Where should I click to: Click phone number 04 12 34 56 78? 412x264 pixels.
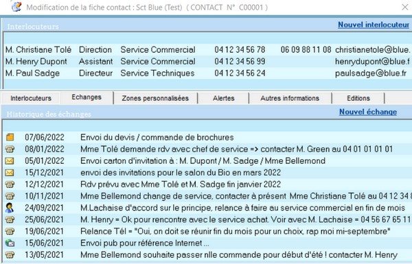click(x=240, y=49)
